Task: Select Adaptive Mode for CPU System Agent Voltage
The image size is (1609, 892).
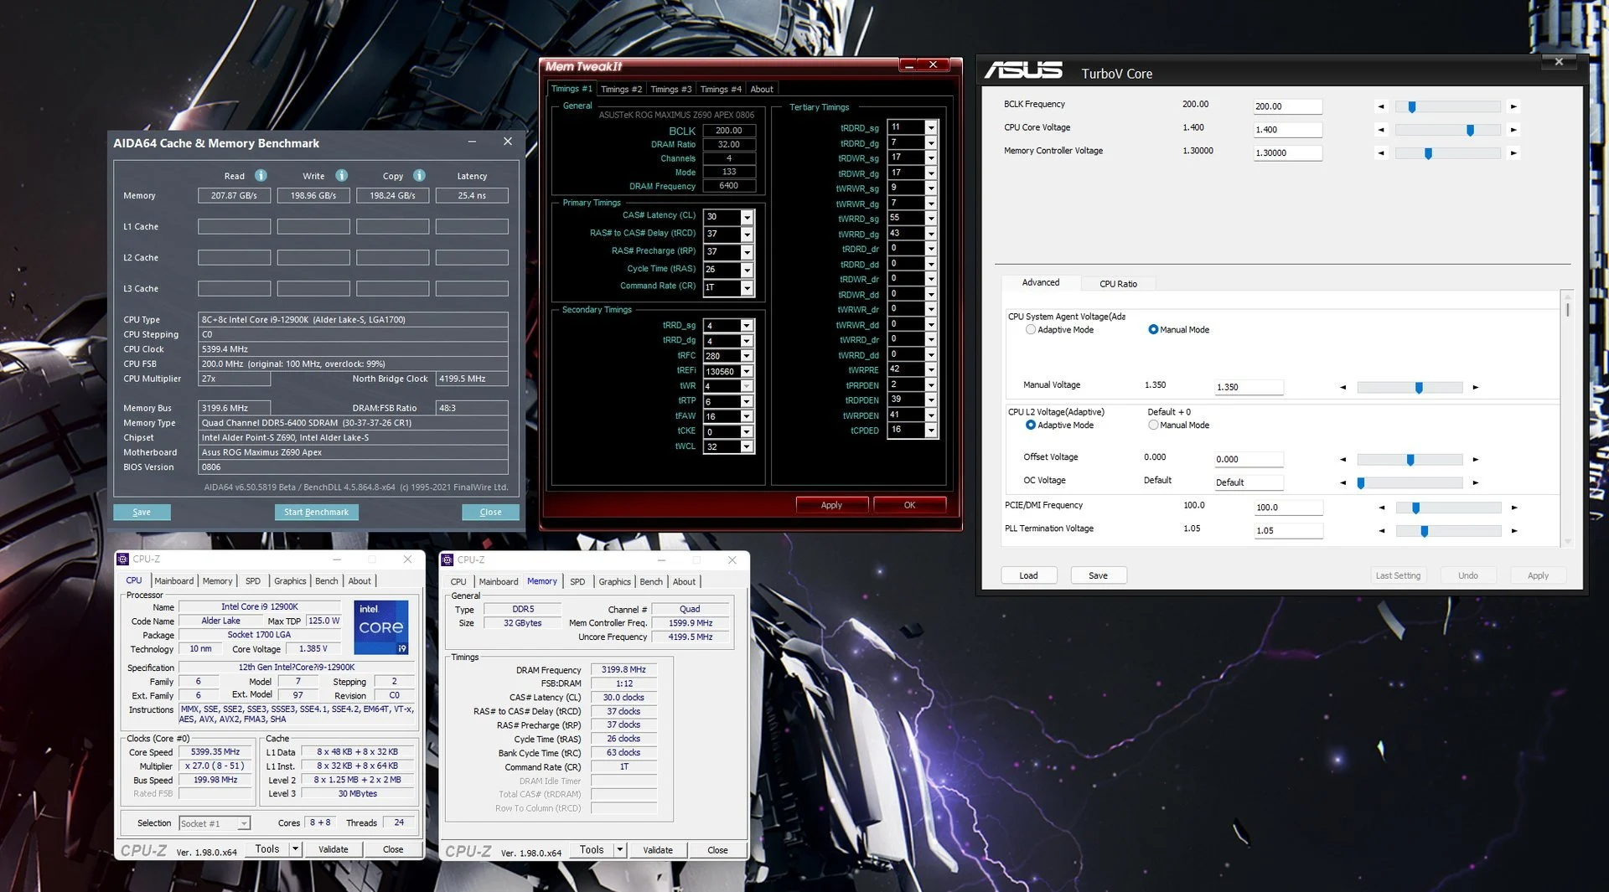Action: pyautogui.click(x=1031, y=330)
